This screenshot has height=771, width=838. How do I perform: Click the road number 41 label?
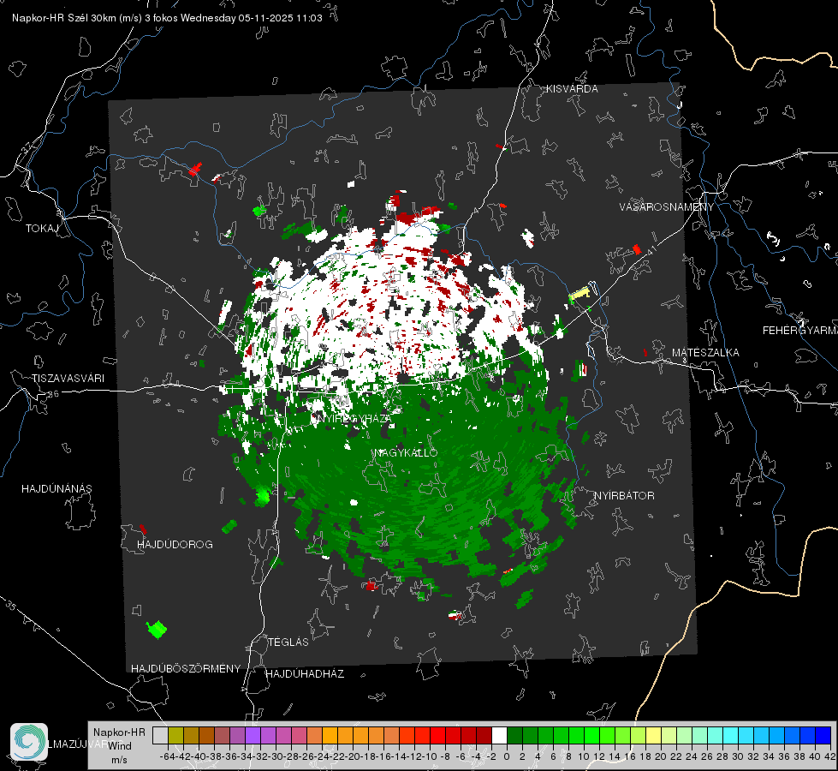[x=651, y=249]
